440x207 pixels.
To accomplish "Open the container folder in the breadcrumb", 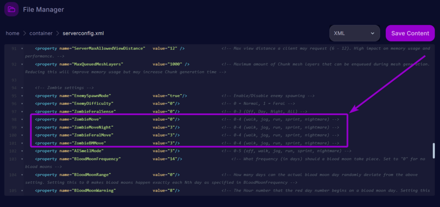I will [41, 33].
